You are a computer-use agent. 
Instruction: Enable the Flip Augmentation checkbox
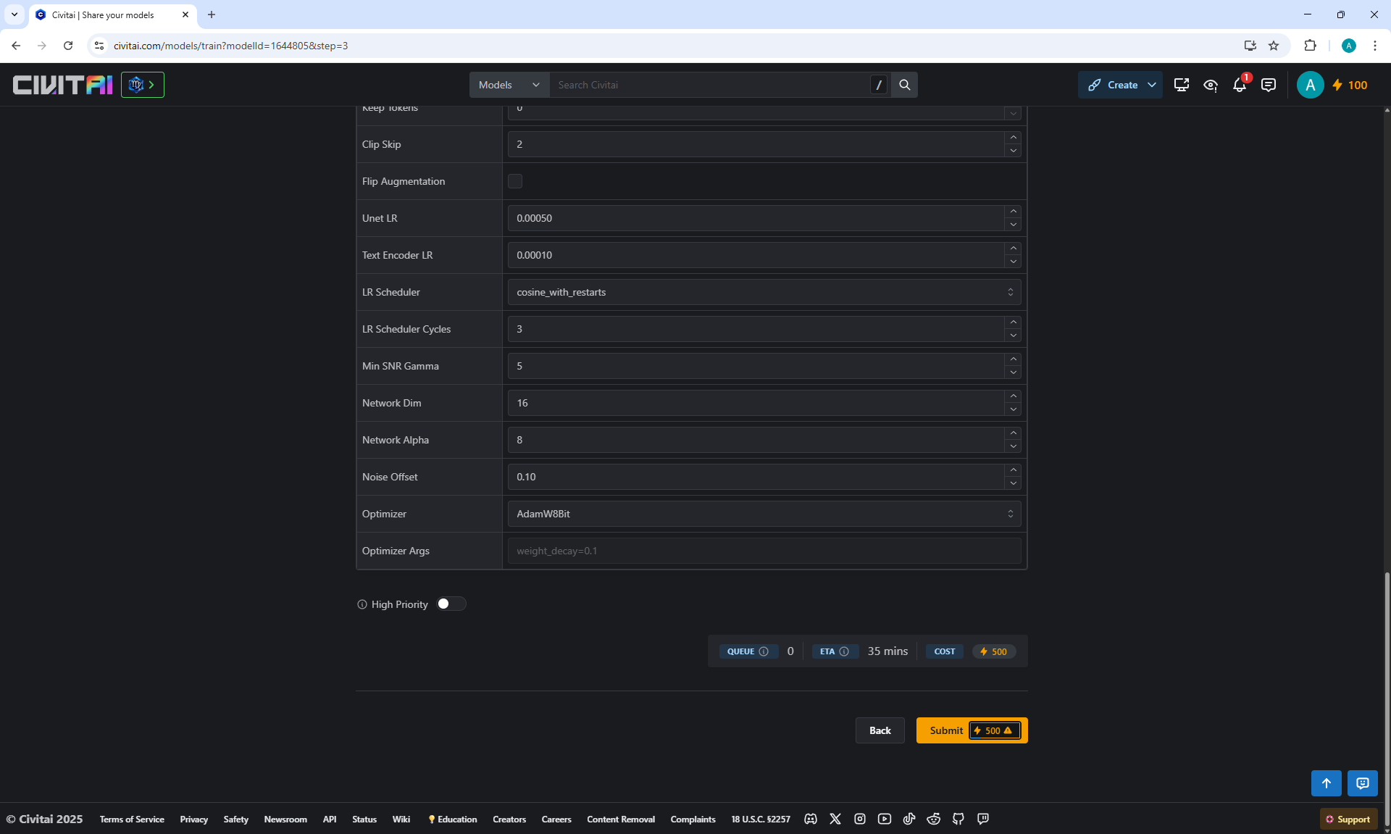pyautogui.click(x=515, y=181)
